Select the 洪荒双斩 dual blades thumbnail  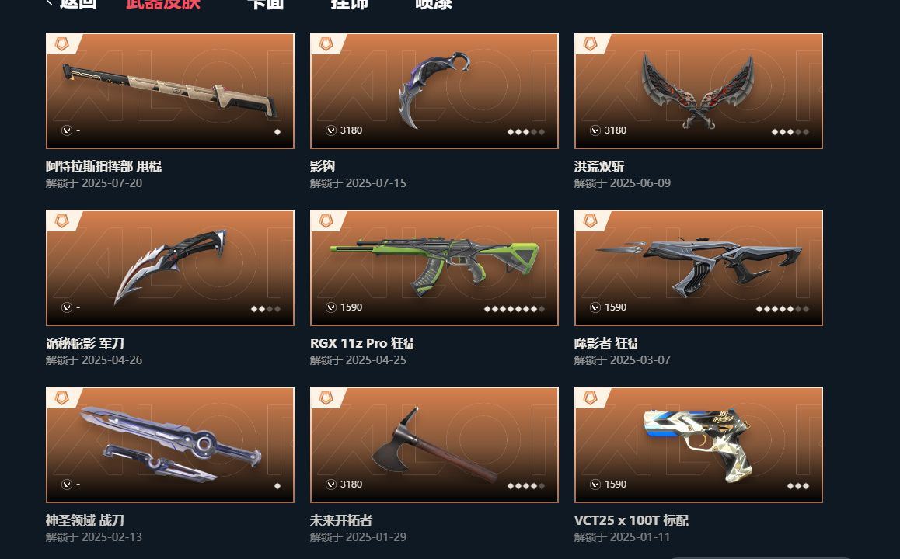(699, 91)
